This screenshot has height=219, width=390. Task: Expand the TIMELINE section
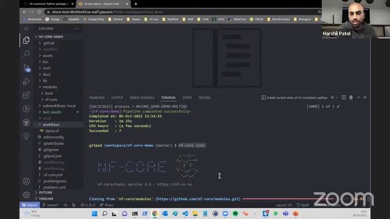pos(58,199)
